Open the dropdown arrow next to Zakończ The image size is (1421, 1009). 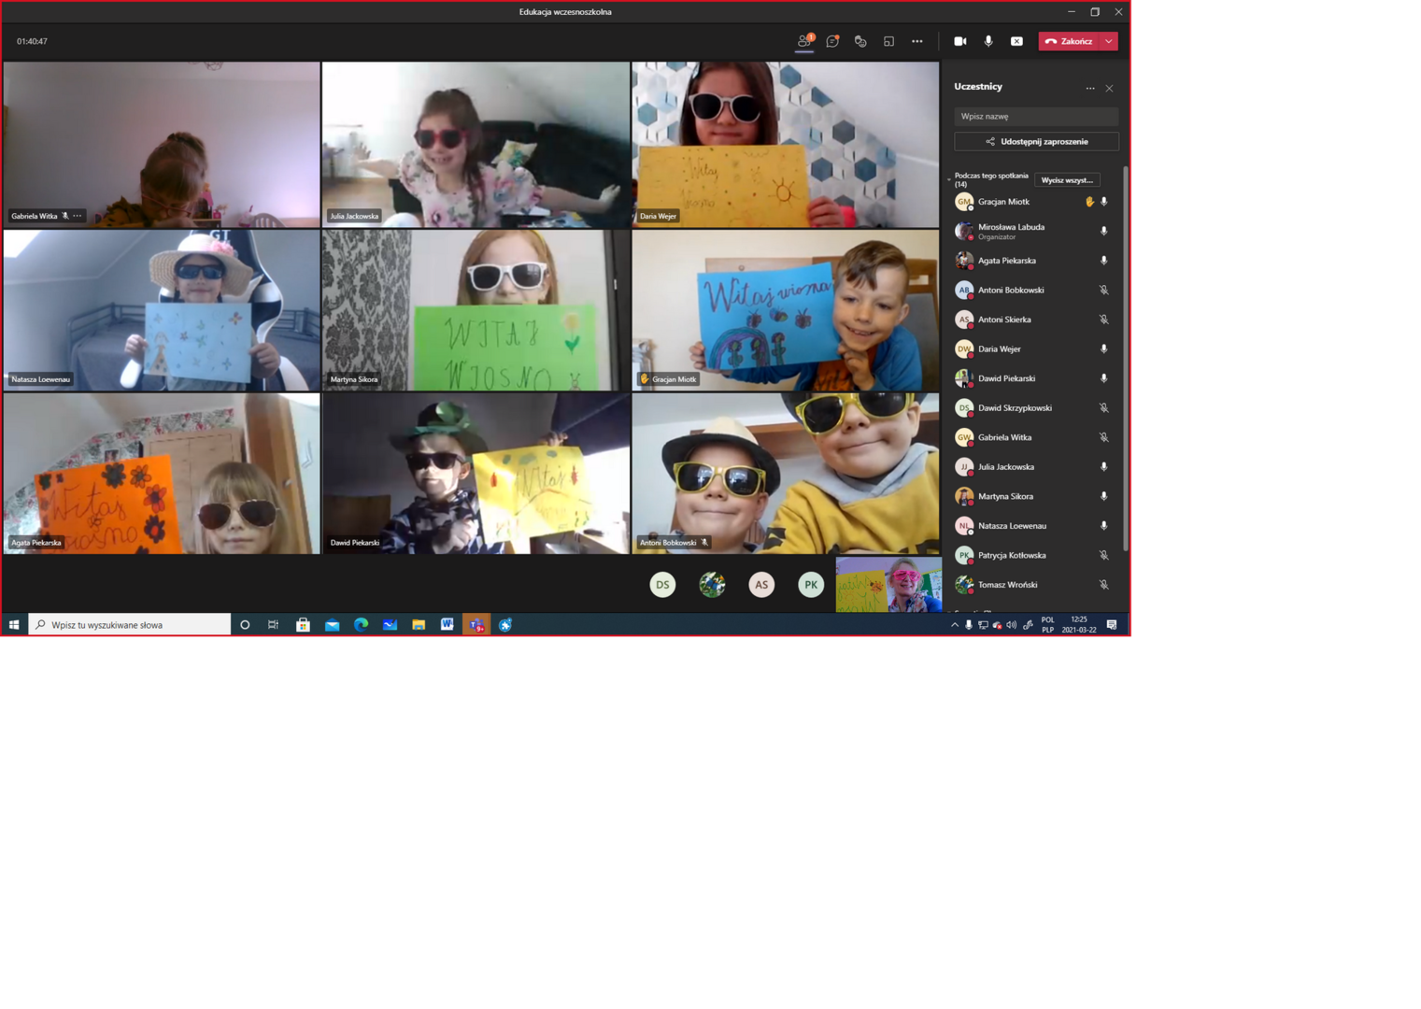click(x=1109, y=41)
